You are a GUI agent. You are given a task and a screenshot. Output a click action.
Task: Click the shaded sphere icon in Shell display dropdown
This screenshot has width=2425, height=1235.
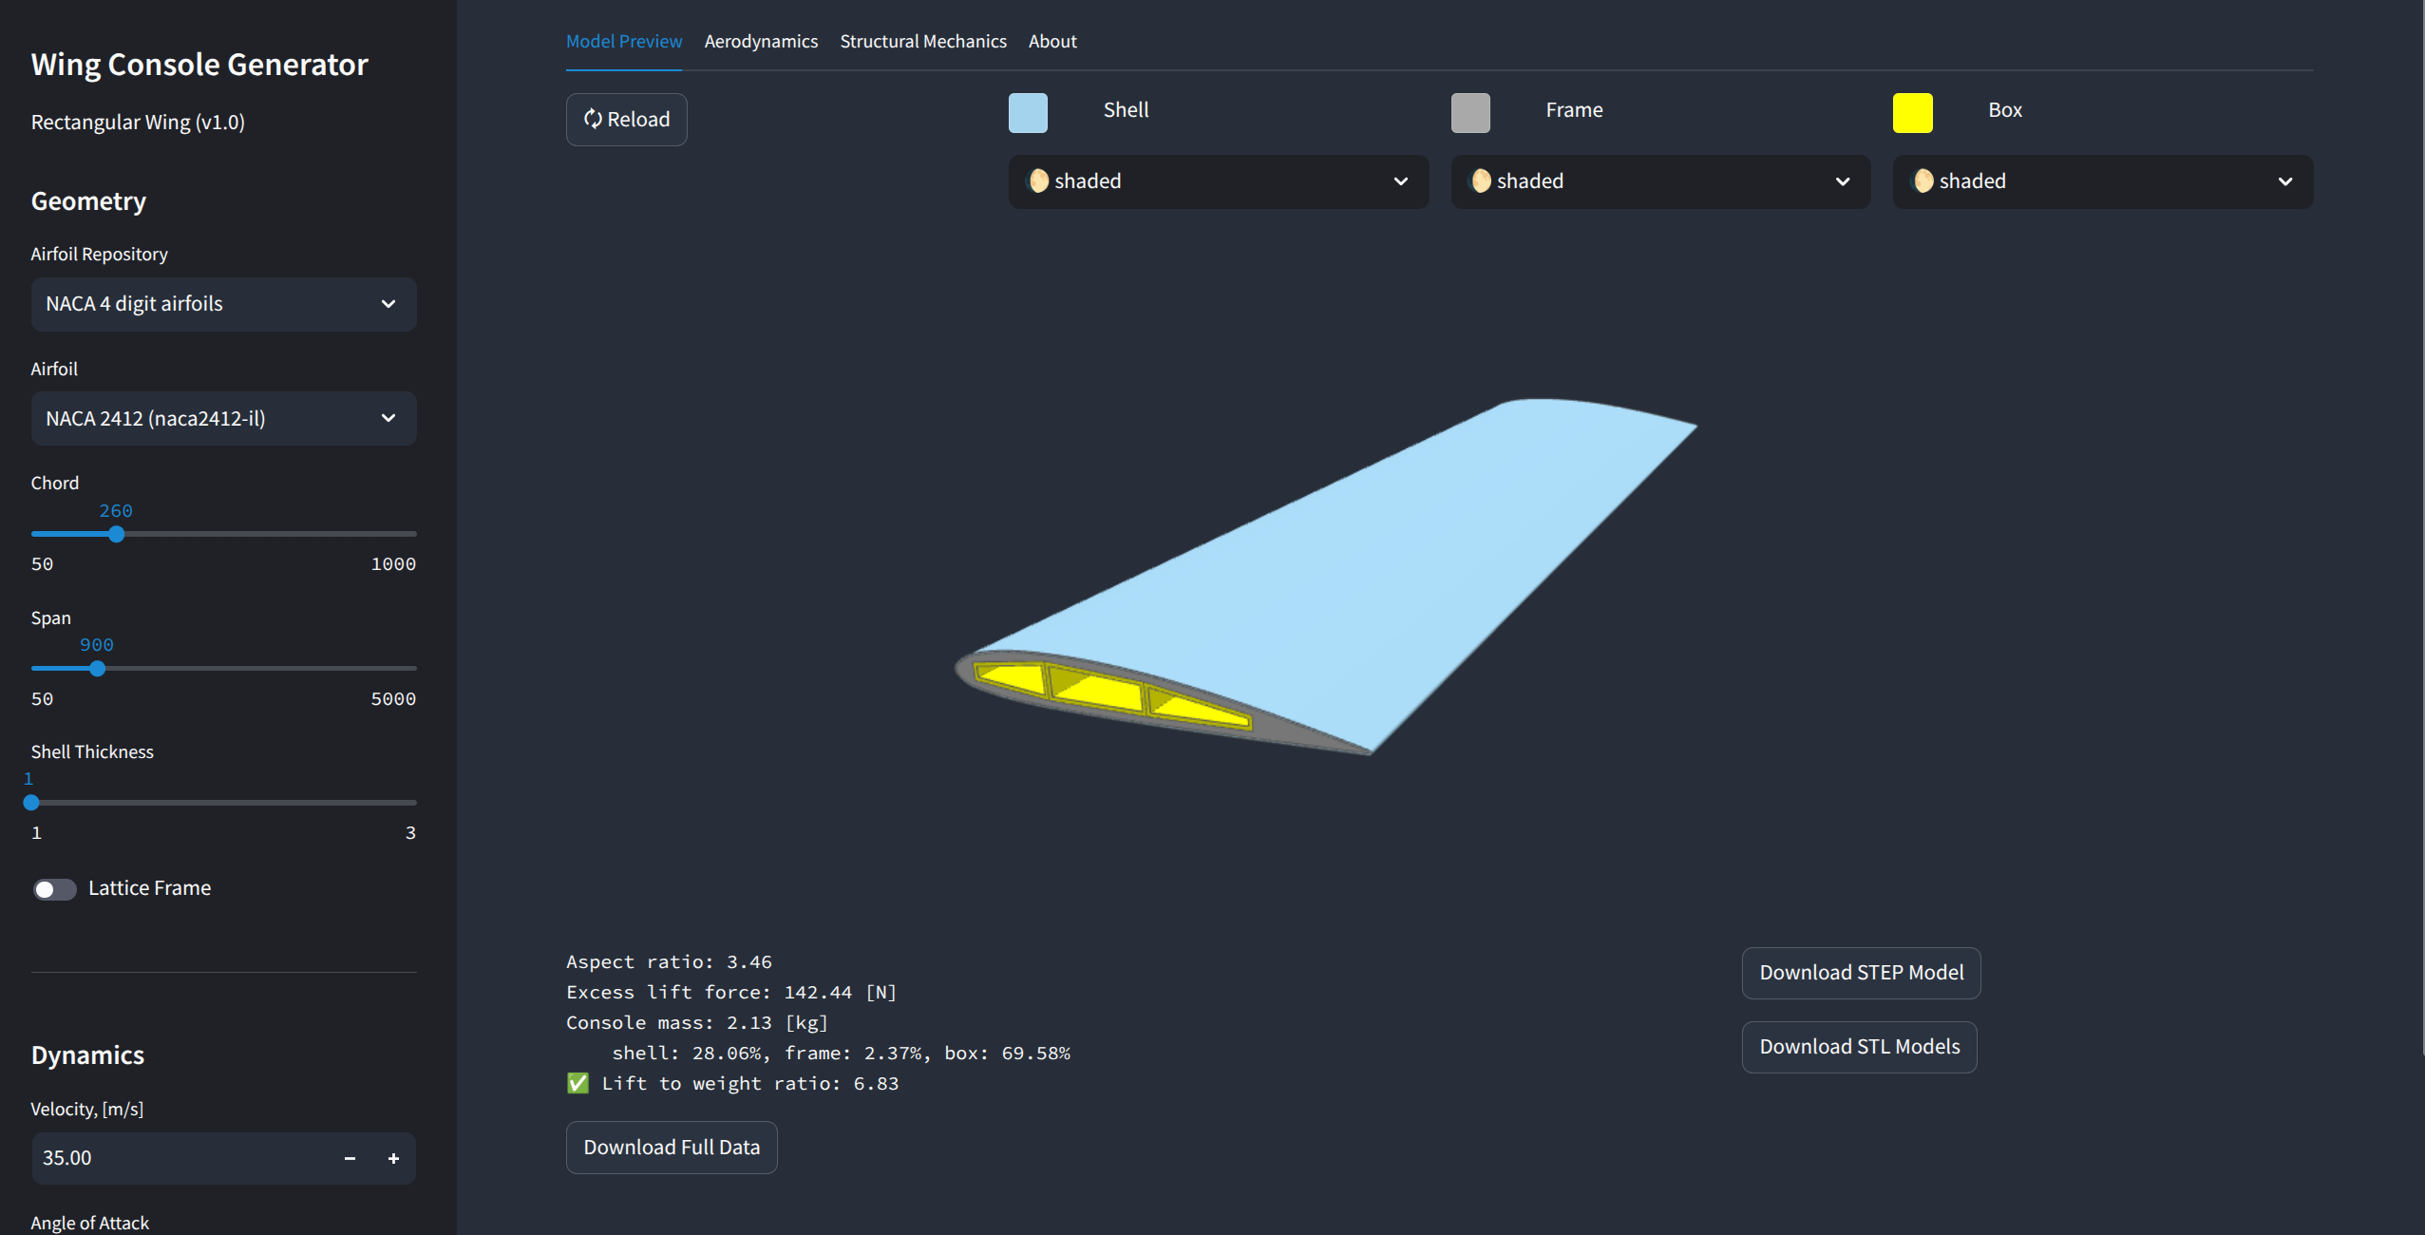point(1039,180)
